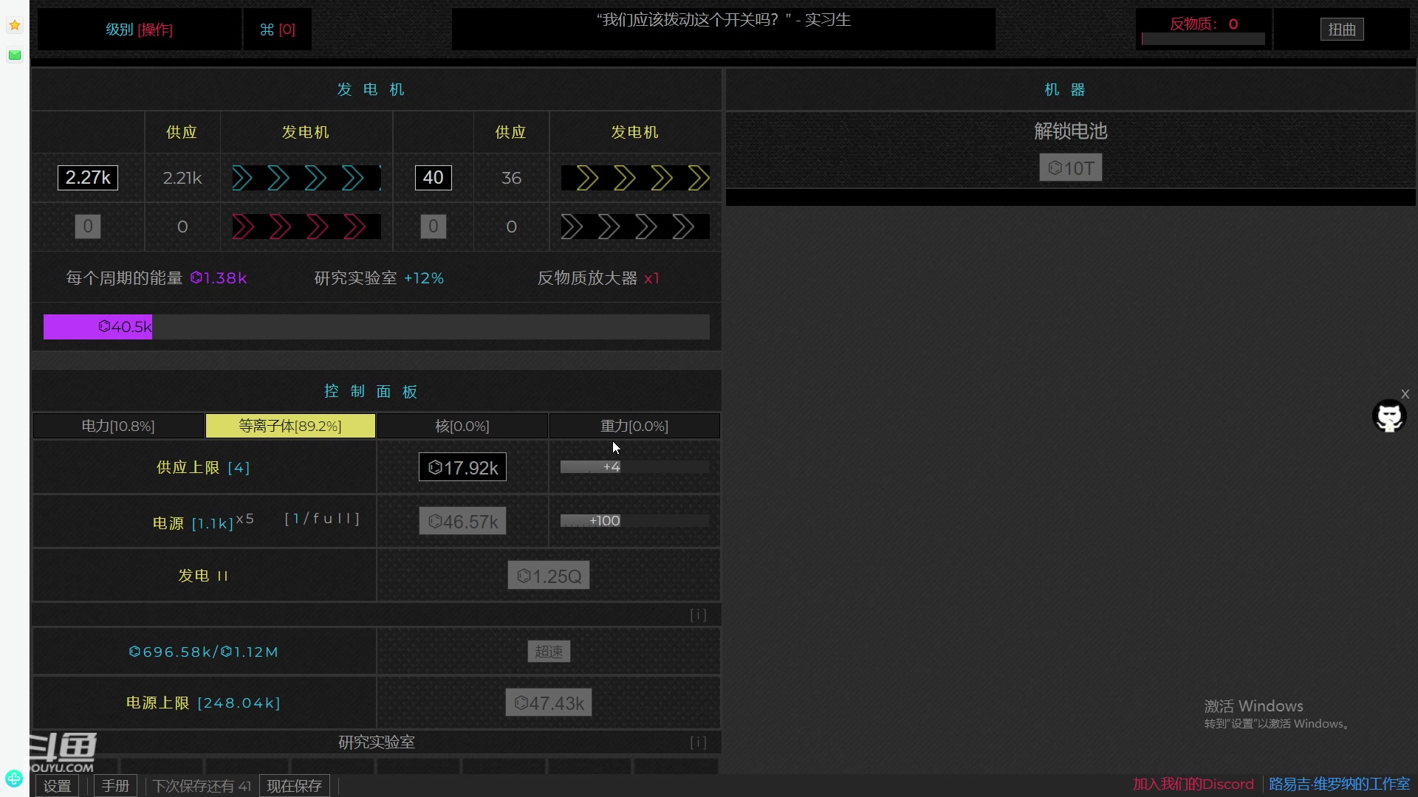Click the 每个周期的能量 1.38k value
Image resolution: width=1418 pixels, height=797 pixels.
click(x=157, y=278)
